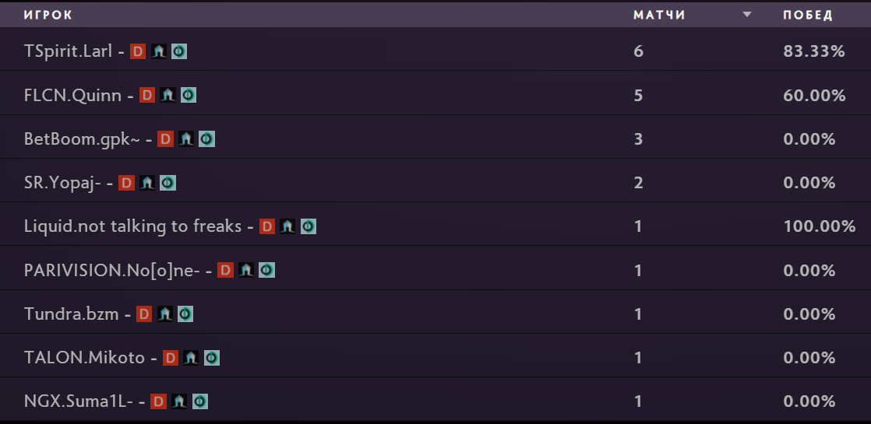The height and width of the screenshot is (424, 871).
Task: Click dark tower icon for PARIVISION.No[o]ne-
Action: pyautogui.click(x=246, y=270)
